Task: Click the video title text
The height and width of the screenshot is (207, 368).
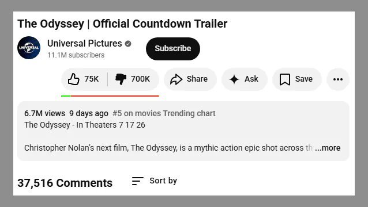Action: (x=122, y=24)
